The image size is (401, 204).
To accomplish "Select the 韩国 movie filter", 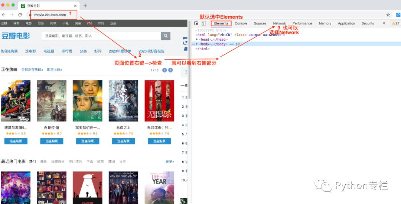I will tap(112, 162).
